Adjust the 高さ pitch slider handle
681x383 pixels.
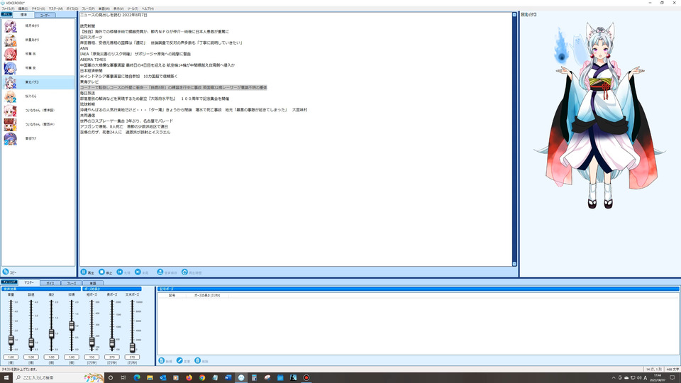tap(51, 333)
